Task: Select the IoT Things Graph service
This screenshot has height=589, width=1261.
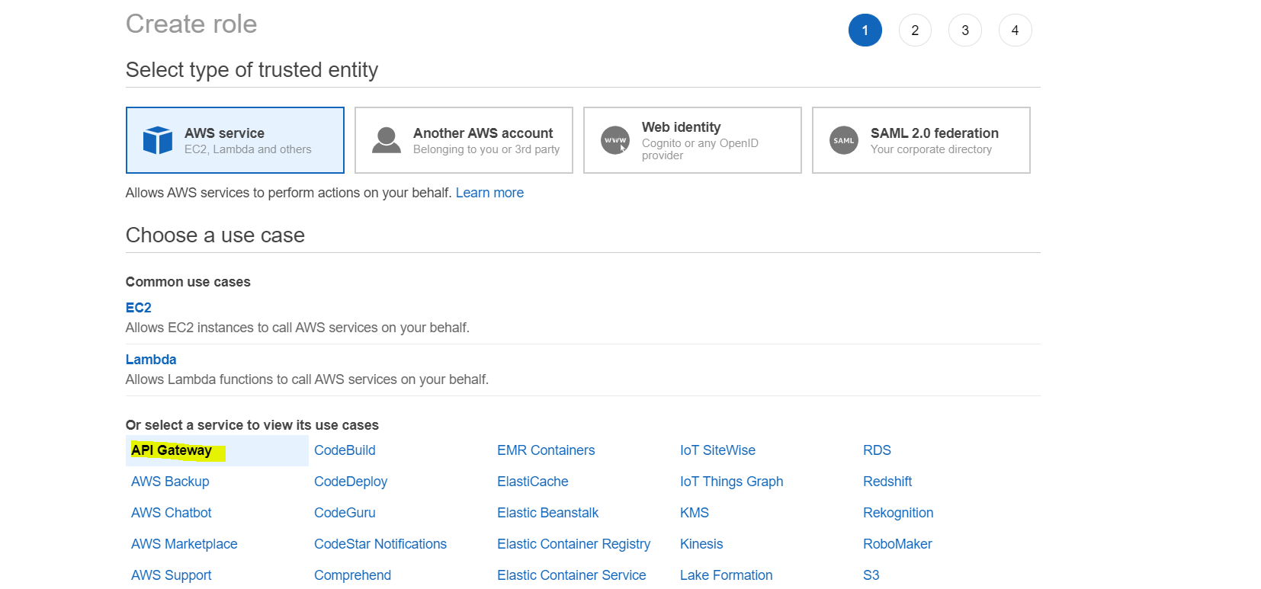Action: tap(732, 482)
